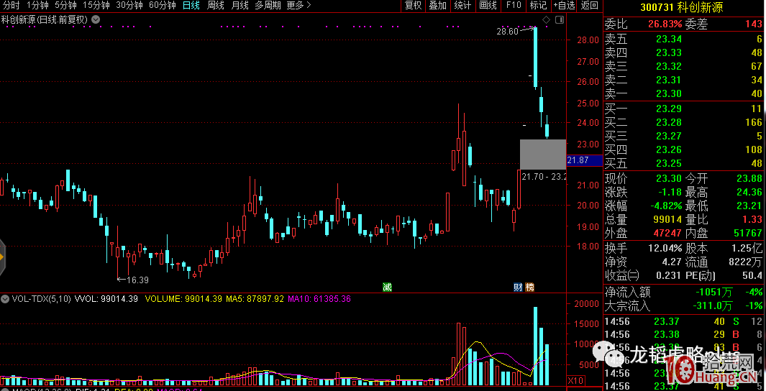Click the 委比 26.83% value
The height and width of the screenshot is (391, 766).
click(665, 24)
